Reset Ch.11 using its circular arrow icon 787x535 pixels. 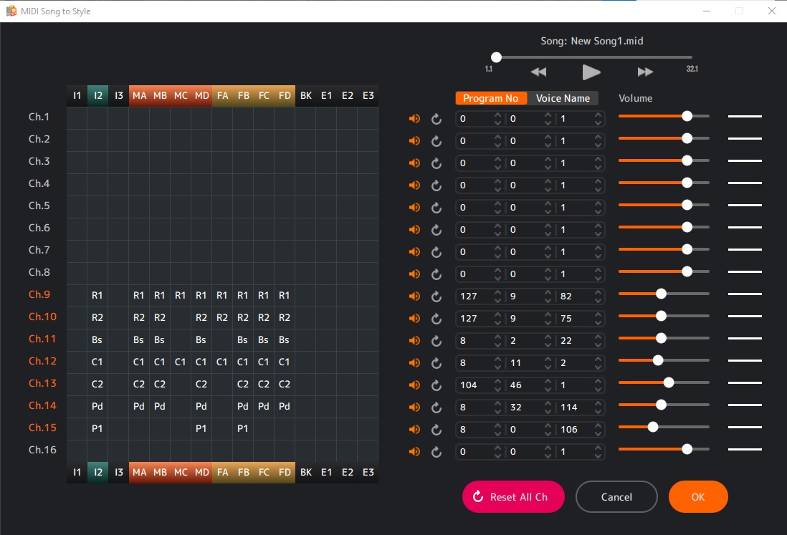click(x=436, y=341)
